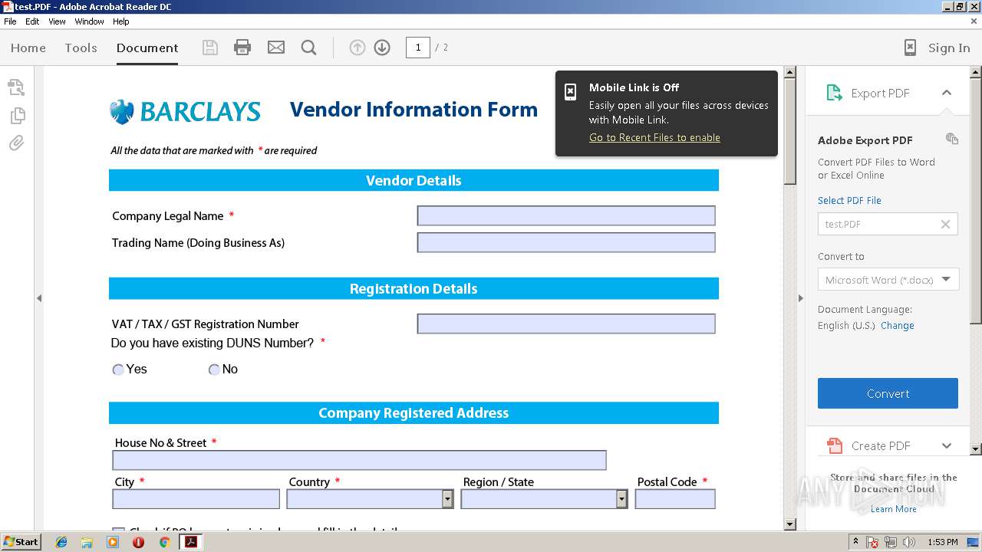The width and height of the screenshot is (982, 552).
Task: Select No for existing DUNS Number
Action: point(214,370)
